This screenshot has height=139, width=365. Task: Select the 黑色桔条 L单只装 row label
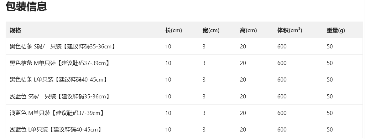(58, 80)
